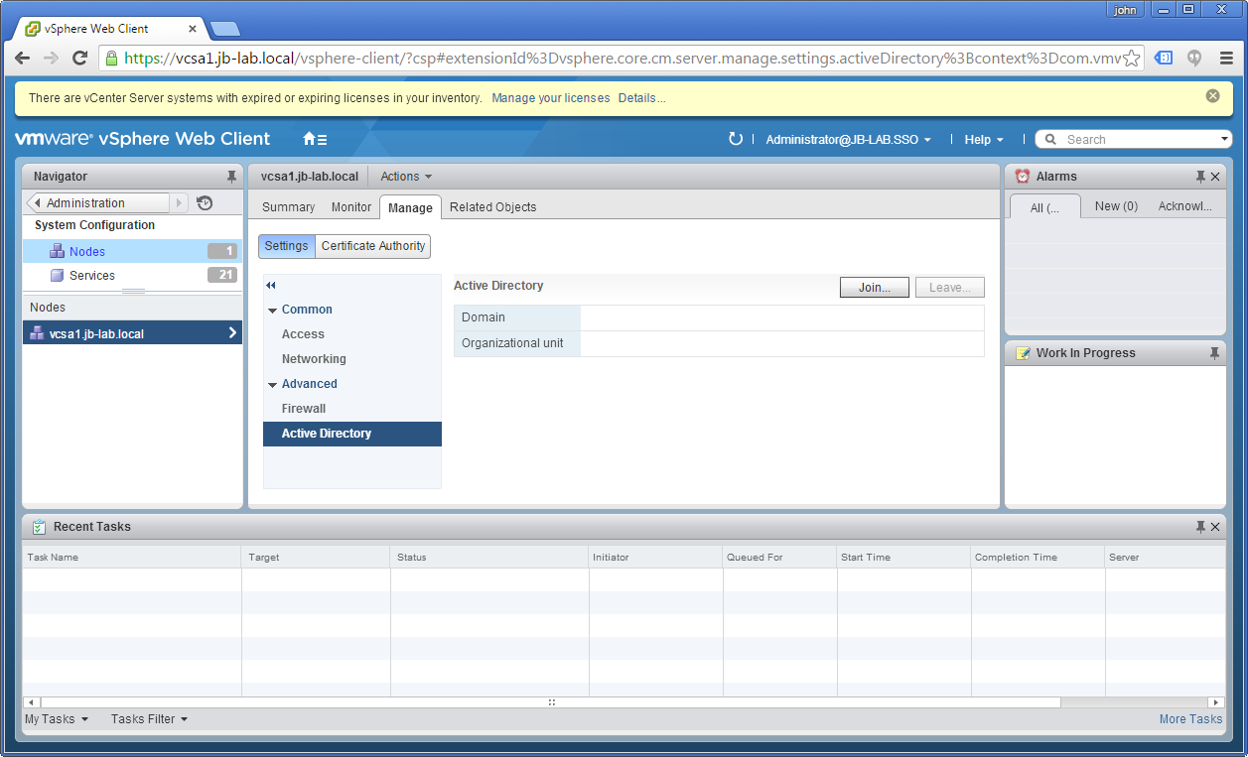Viewport: 1248px width, 757px height.
Task: Click the vSphere home menu icon
Action: tap(314, 139)
